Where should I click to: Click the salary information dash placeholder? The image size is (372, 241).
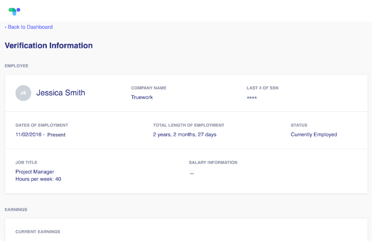[192, 174]
